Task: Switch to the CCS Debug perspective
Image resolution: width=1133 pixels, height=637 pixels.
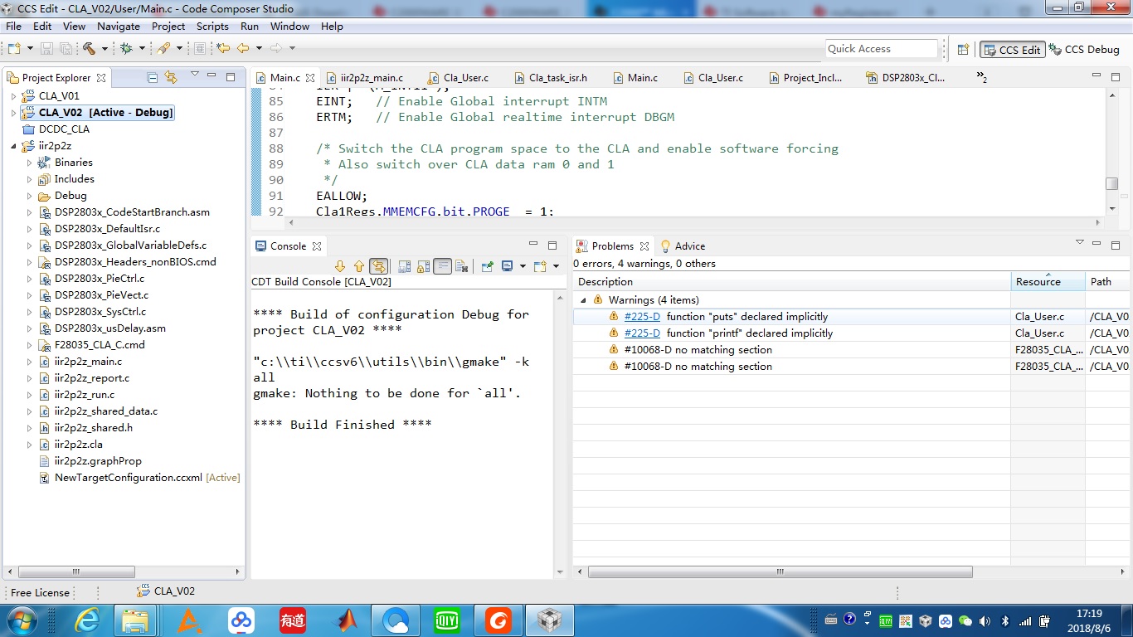Action: 1084,50
